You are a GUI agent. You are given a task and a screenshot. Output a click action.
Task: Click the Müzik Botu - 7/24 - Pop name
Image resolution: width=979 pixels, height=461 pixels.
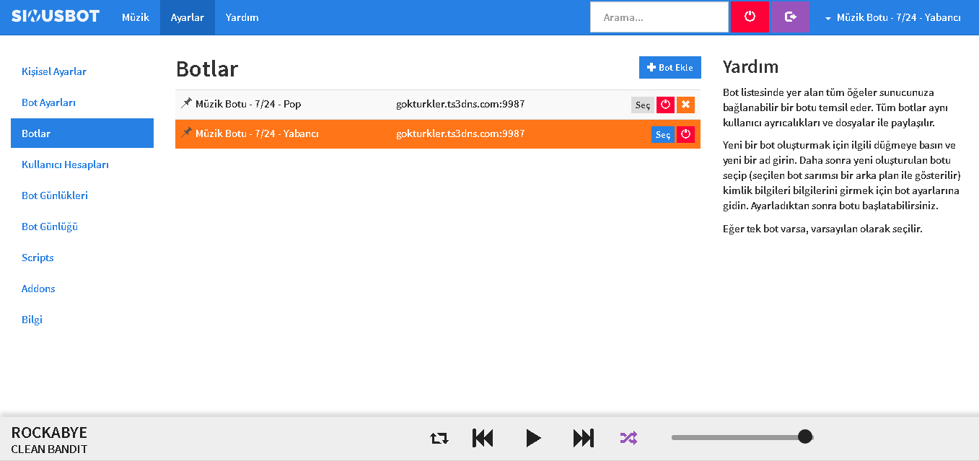[248, 104]
